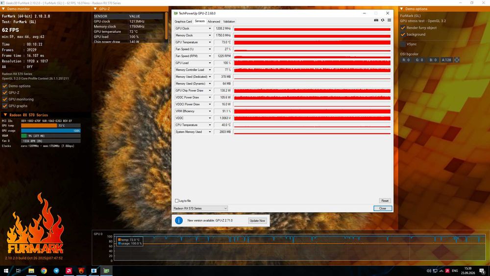Click the GPU temp bar showing 72°C
The image size is (490, 276).
pos(50,125)
